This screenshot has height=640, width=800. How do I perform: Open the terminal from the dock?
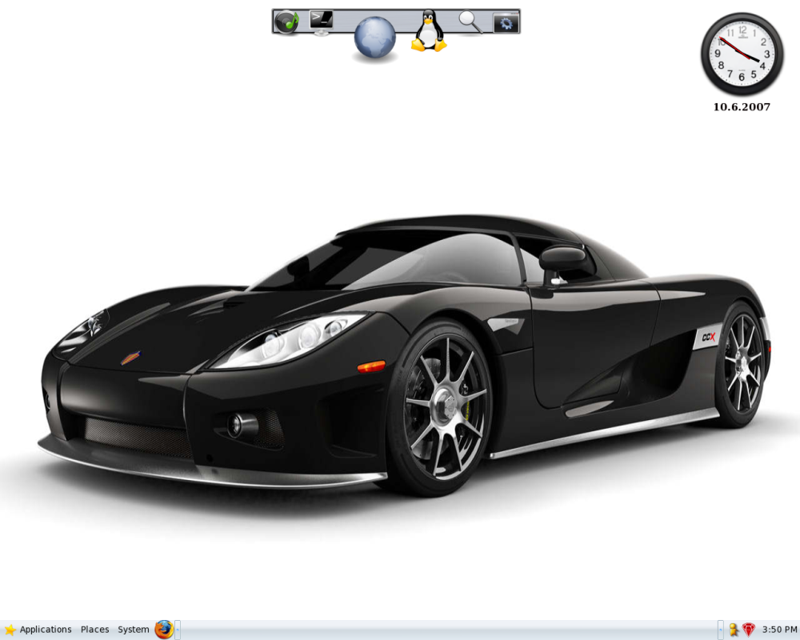tap(322, 22)
